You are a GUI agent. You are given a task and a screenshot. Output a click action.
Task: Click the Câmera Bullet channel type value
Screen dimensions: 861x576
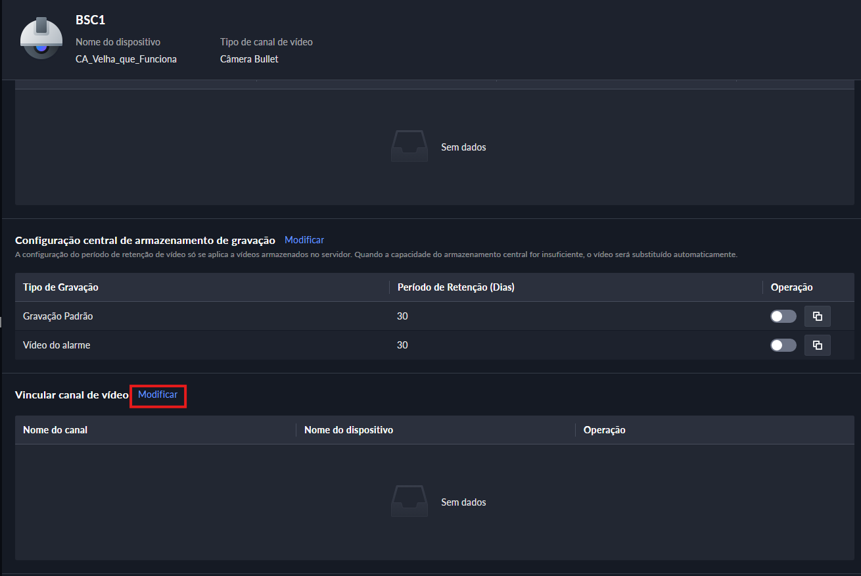[249, 59]
